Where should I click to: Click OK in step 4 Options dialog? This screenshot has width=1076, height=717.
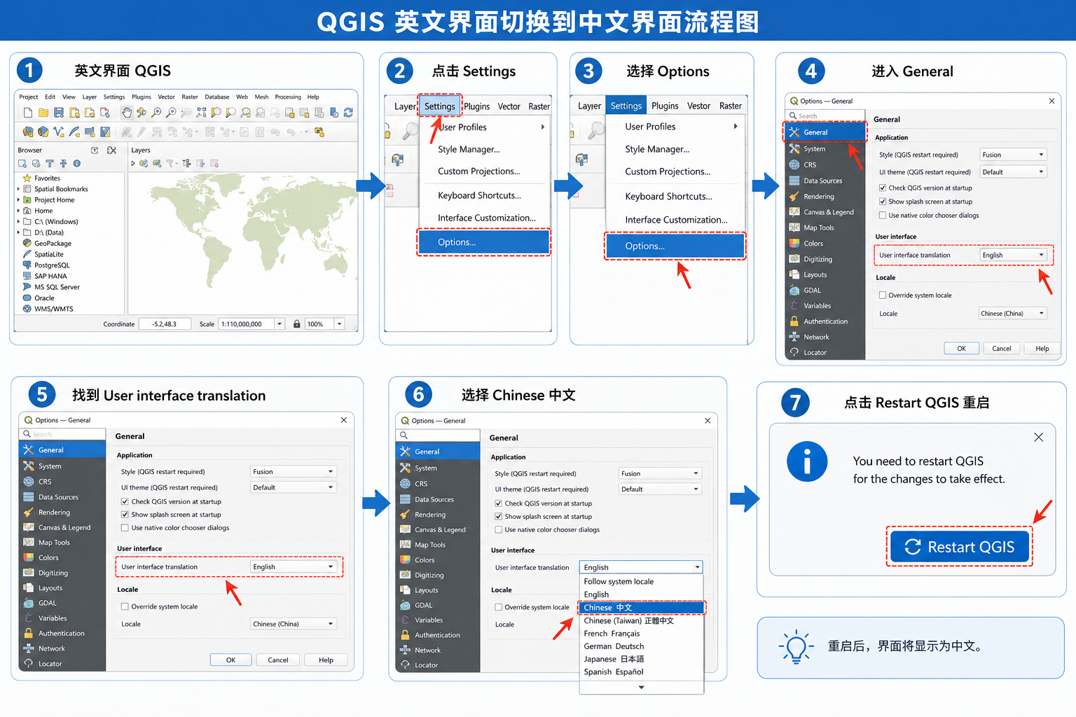(x=961, y=348)
